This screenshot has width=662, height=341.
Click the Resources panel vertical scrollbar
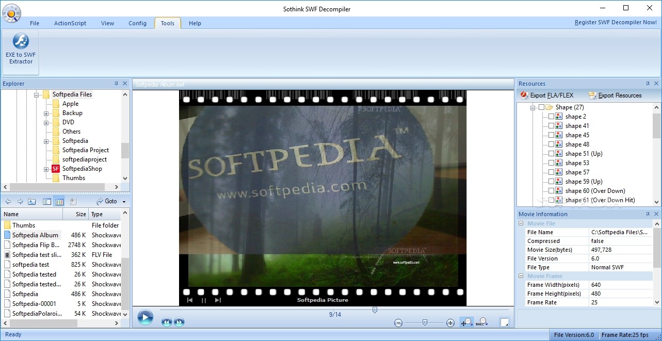tap(656, 154)
